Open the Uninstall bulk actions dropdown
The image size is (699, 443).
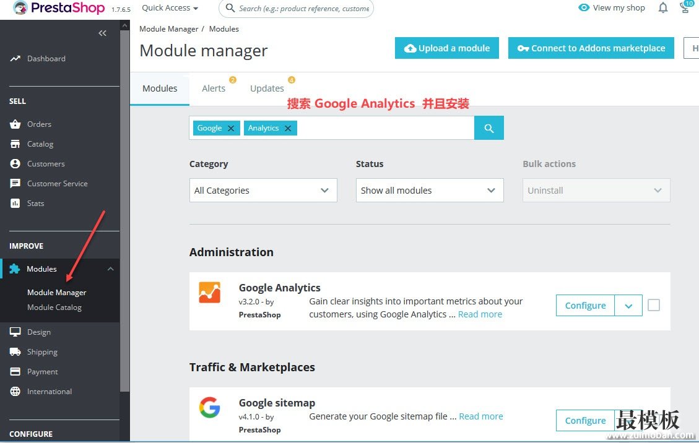pyautogui.click(x=596, y=191)
